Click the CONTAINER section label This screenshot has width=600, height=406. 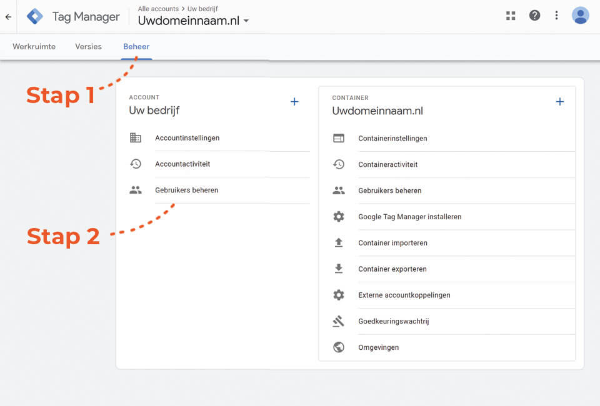click(350, 98)
